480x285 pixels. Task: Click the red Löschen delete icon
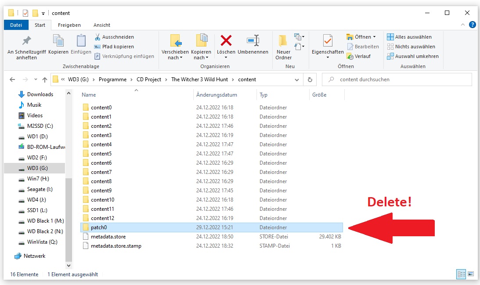226,41
